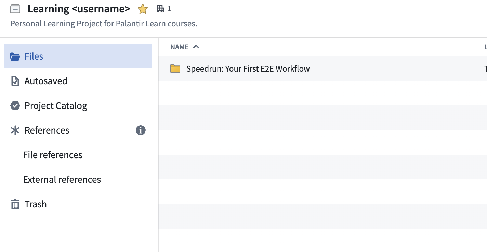Viewport: 487px width, 252px height.
Task: Click the Learning <username> project title
Action: (x=79, y=9)
